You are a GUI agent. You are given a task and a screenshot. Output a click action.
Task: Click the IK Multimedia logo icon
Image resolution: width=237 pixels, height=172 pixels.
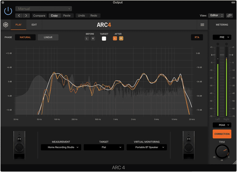pyautogui.click(x=6, y=25)
